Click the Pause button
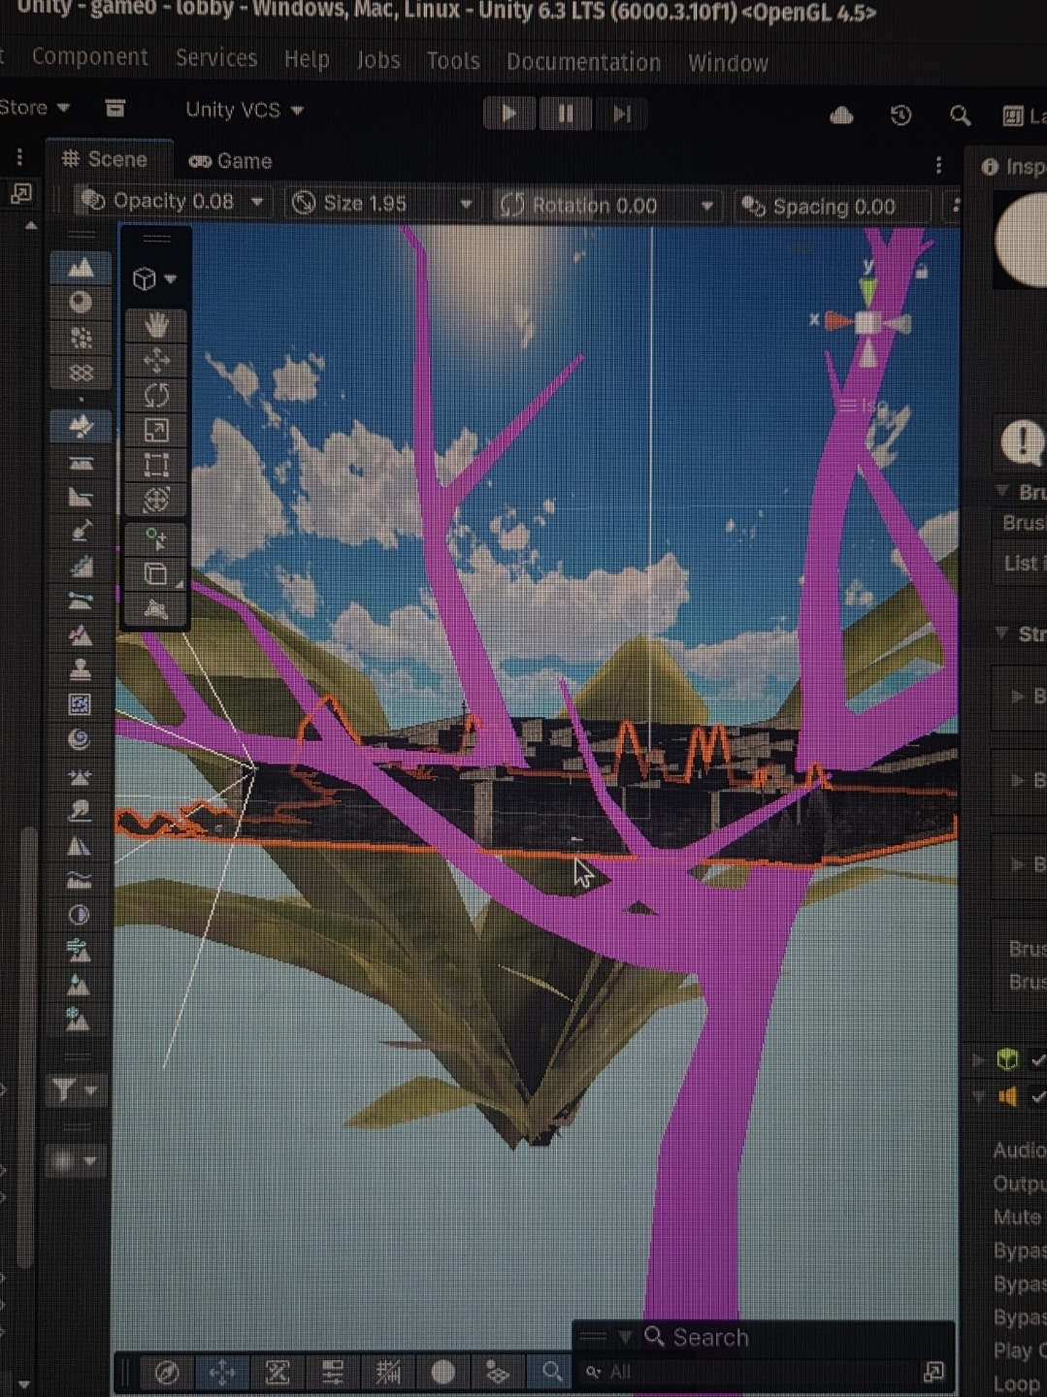This screenshot has height=1397, width=1047. (x=565, y=114)
